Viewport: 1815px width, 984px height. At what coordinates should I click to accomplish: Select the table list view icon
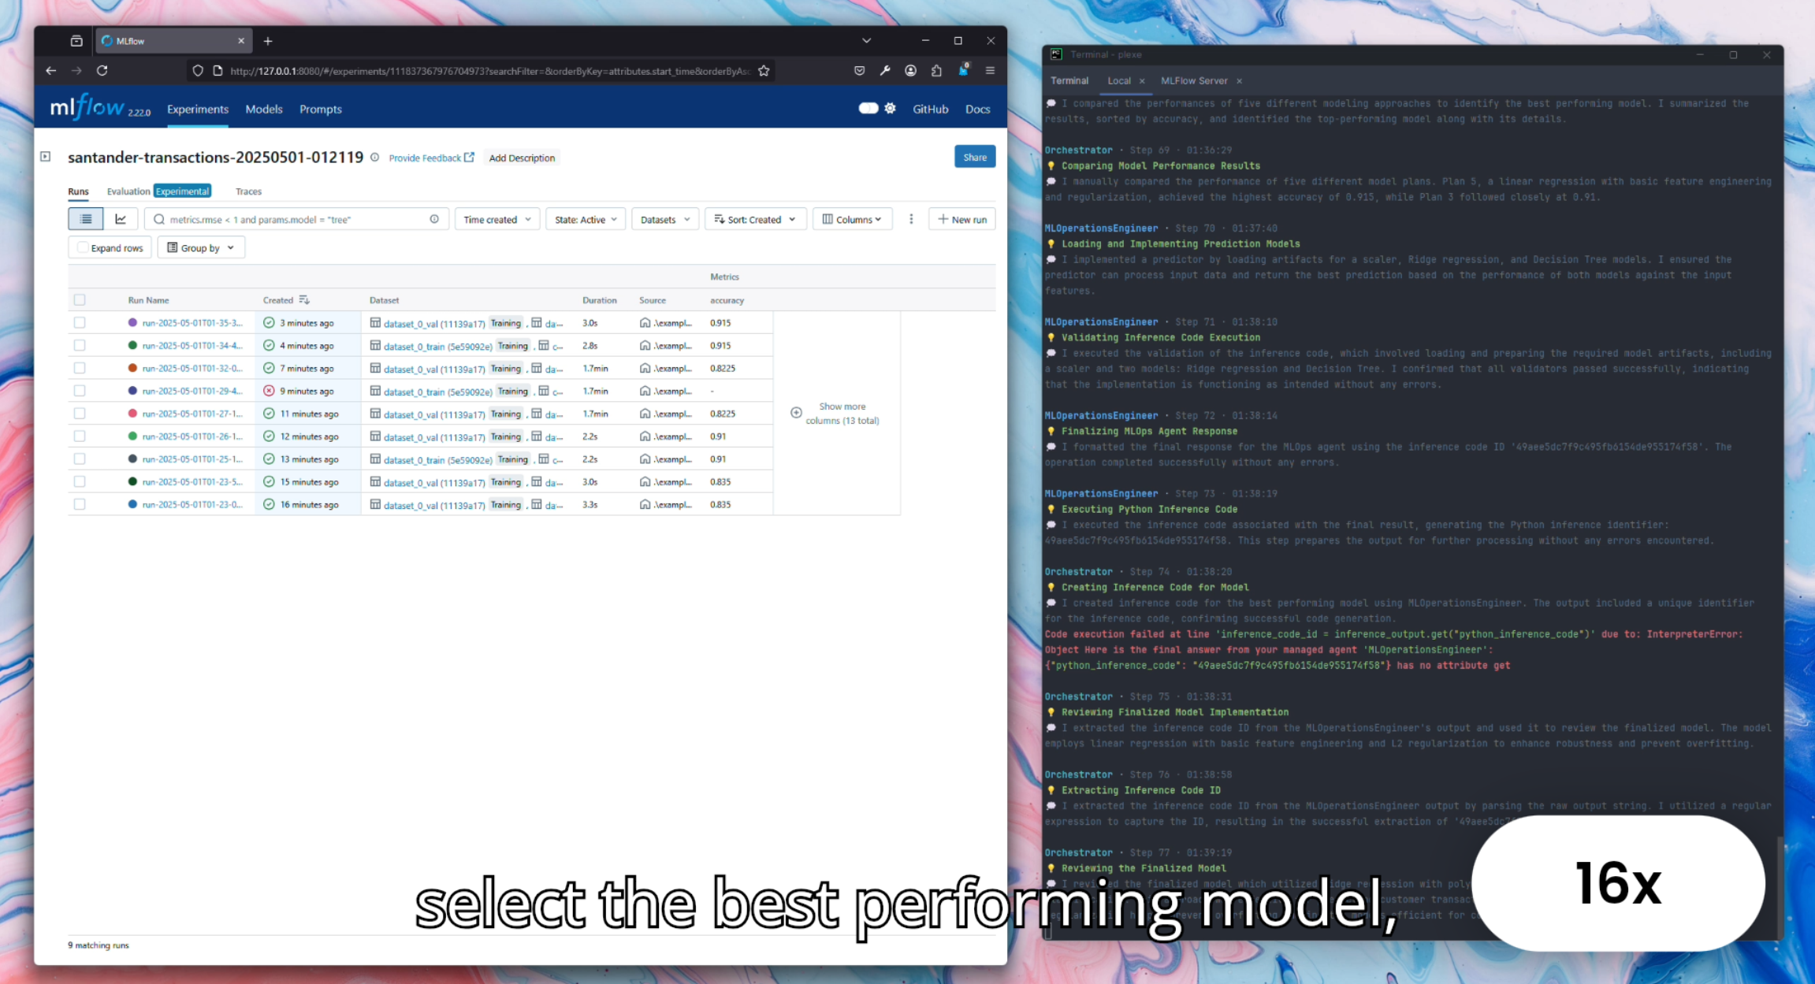tap(86, 219)
